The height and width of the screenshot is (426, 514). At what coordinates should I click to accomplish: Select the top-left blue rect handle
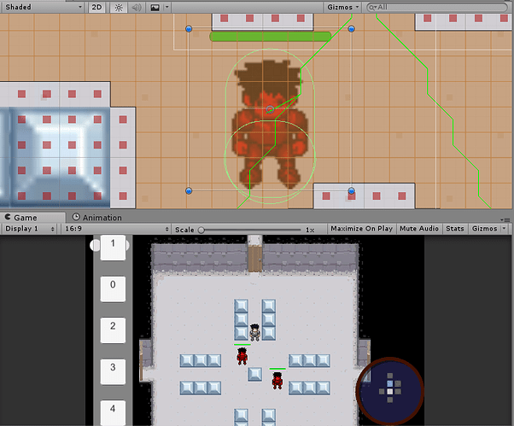(x=189, y=29)
